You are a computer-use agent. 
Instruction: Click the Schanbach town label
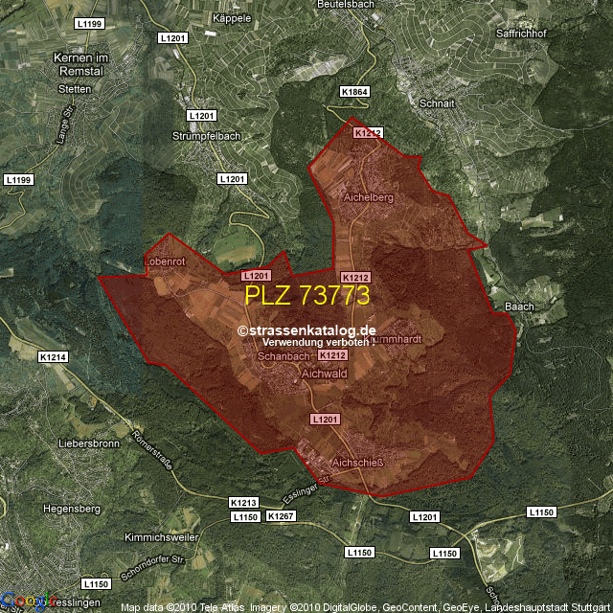pos(284,356)
